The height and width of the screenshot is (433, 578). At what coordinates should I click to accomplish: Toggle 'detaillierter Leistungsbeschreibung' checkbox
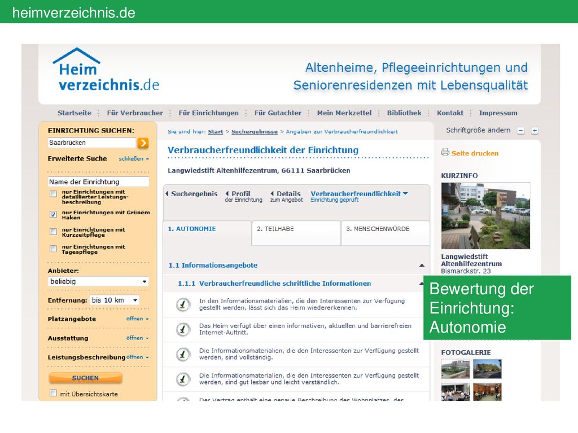point(54,194)
